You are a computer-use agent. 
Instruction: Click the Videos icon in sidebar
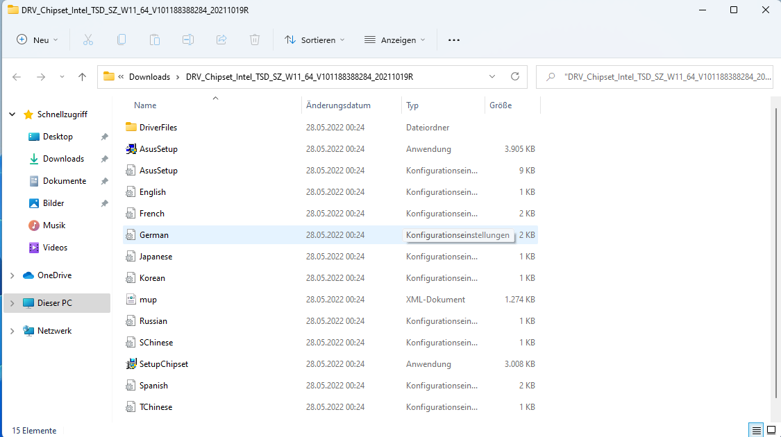[34, 248]
